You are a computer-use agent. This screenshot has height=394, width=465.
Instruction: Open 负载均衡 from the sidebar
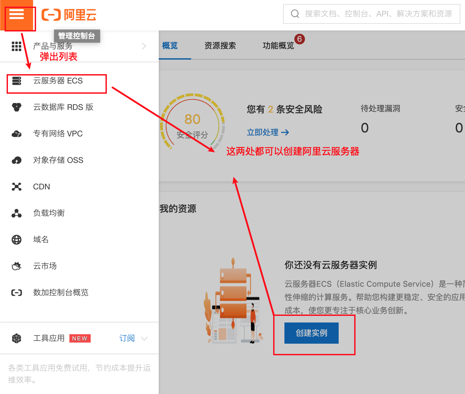point(79,213)
